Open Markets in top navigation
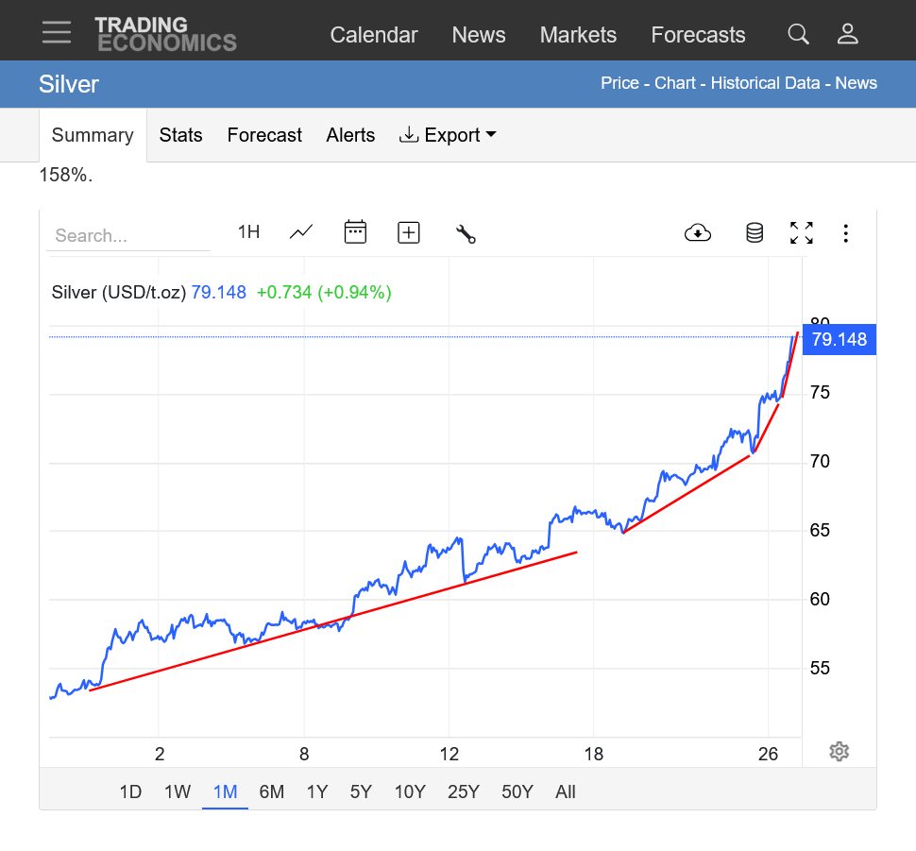 (x=578, y=35)
